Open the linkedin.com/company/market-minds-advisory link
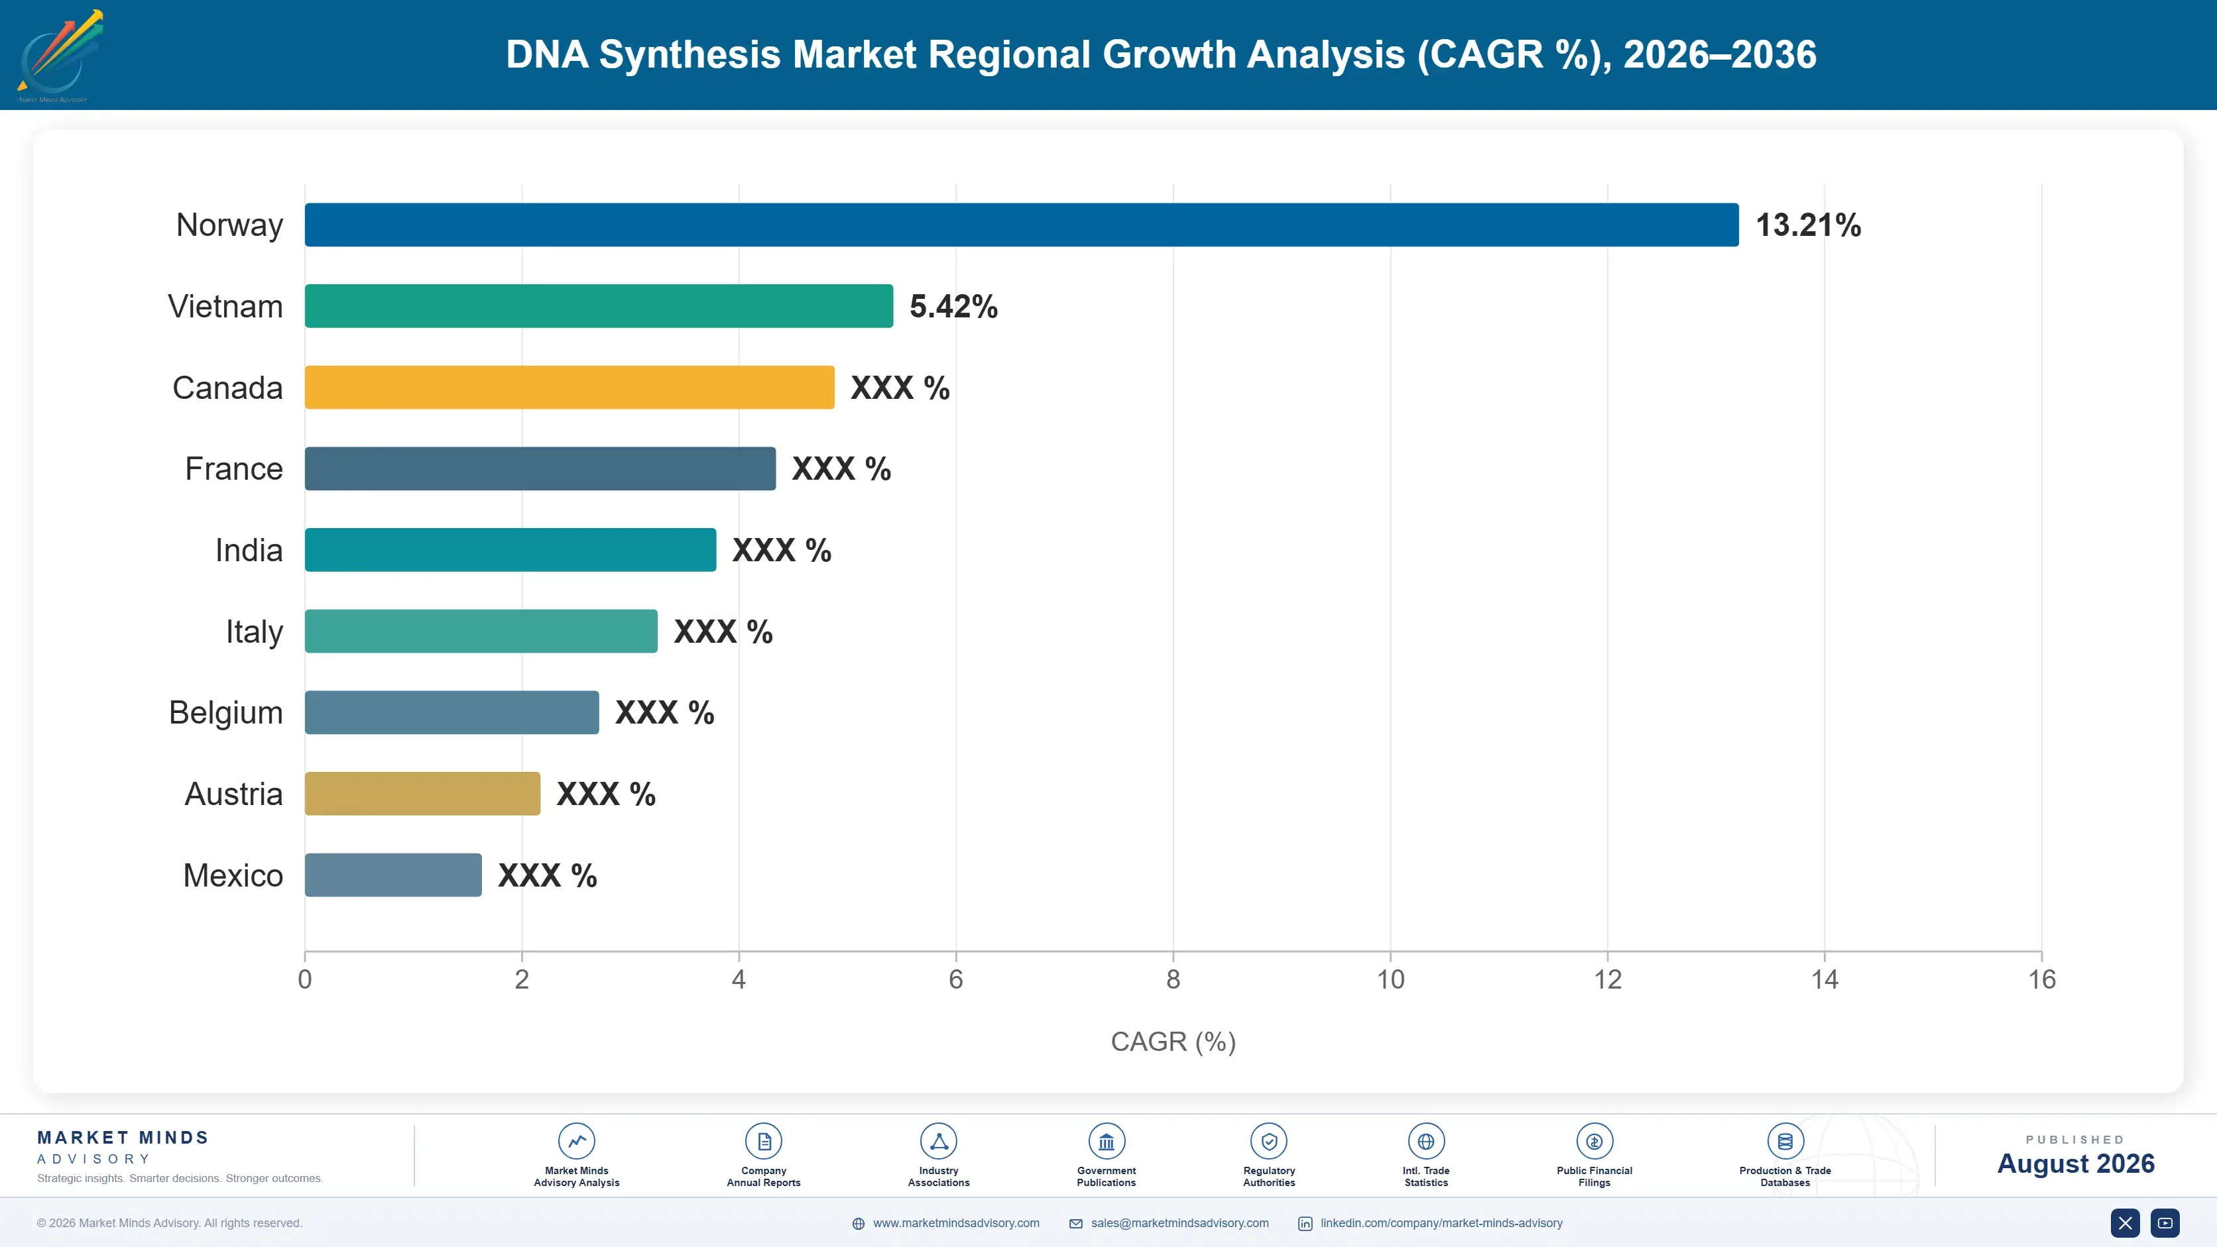The image size is (2217, 1247). (1441, 1223)
